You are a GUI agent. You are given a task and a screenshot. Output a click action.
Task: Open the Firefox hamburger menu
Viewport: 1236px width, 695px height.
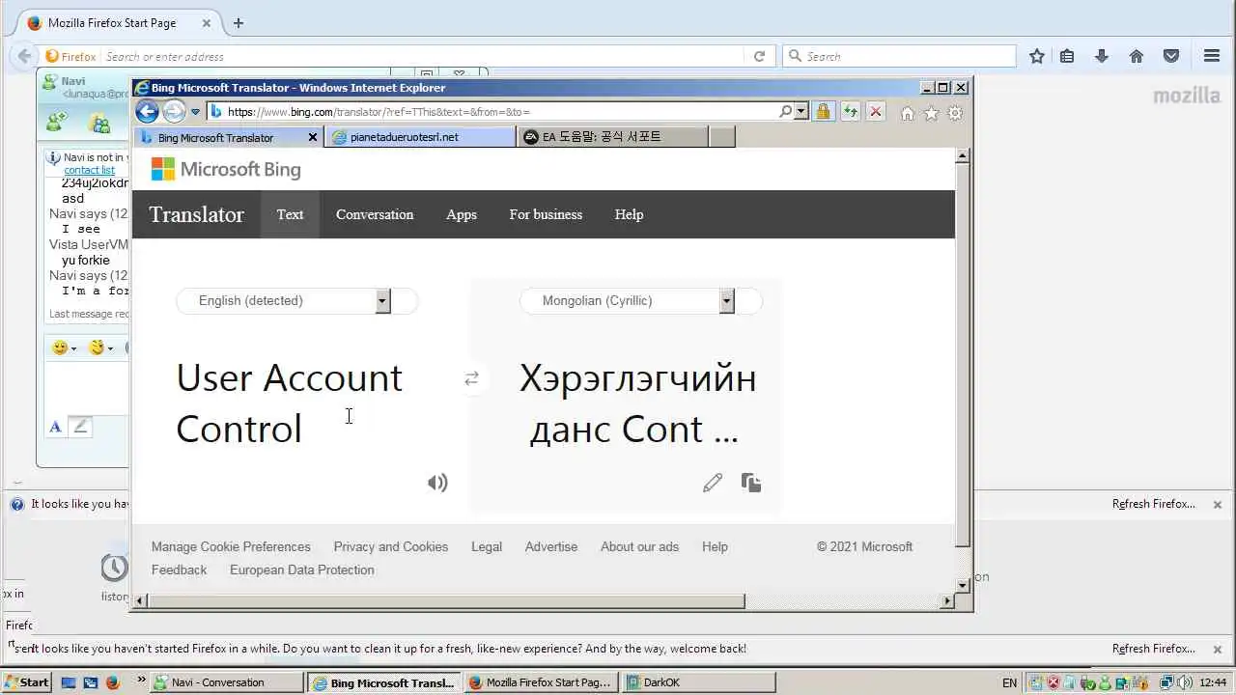(1212, 56)
